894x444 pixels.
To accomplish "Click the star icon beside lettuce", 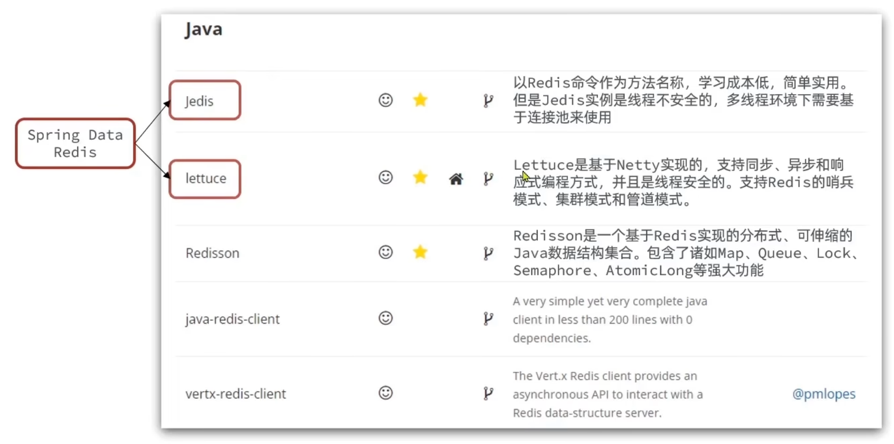I will click(420, 177).
